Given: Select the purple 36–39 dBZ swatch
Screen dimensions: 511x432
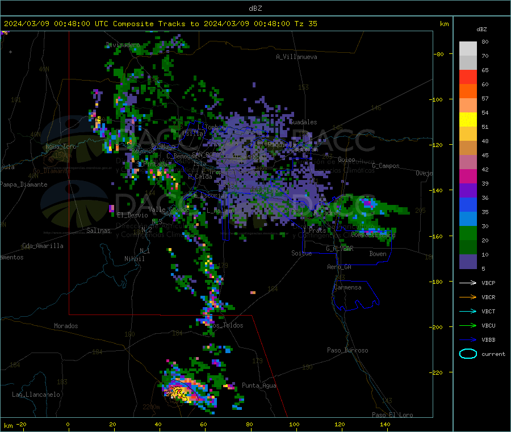Looking at the screenshot, I should [x=468, y=191].
